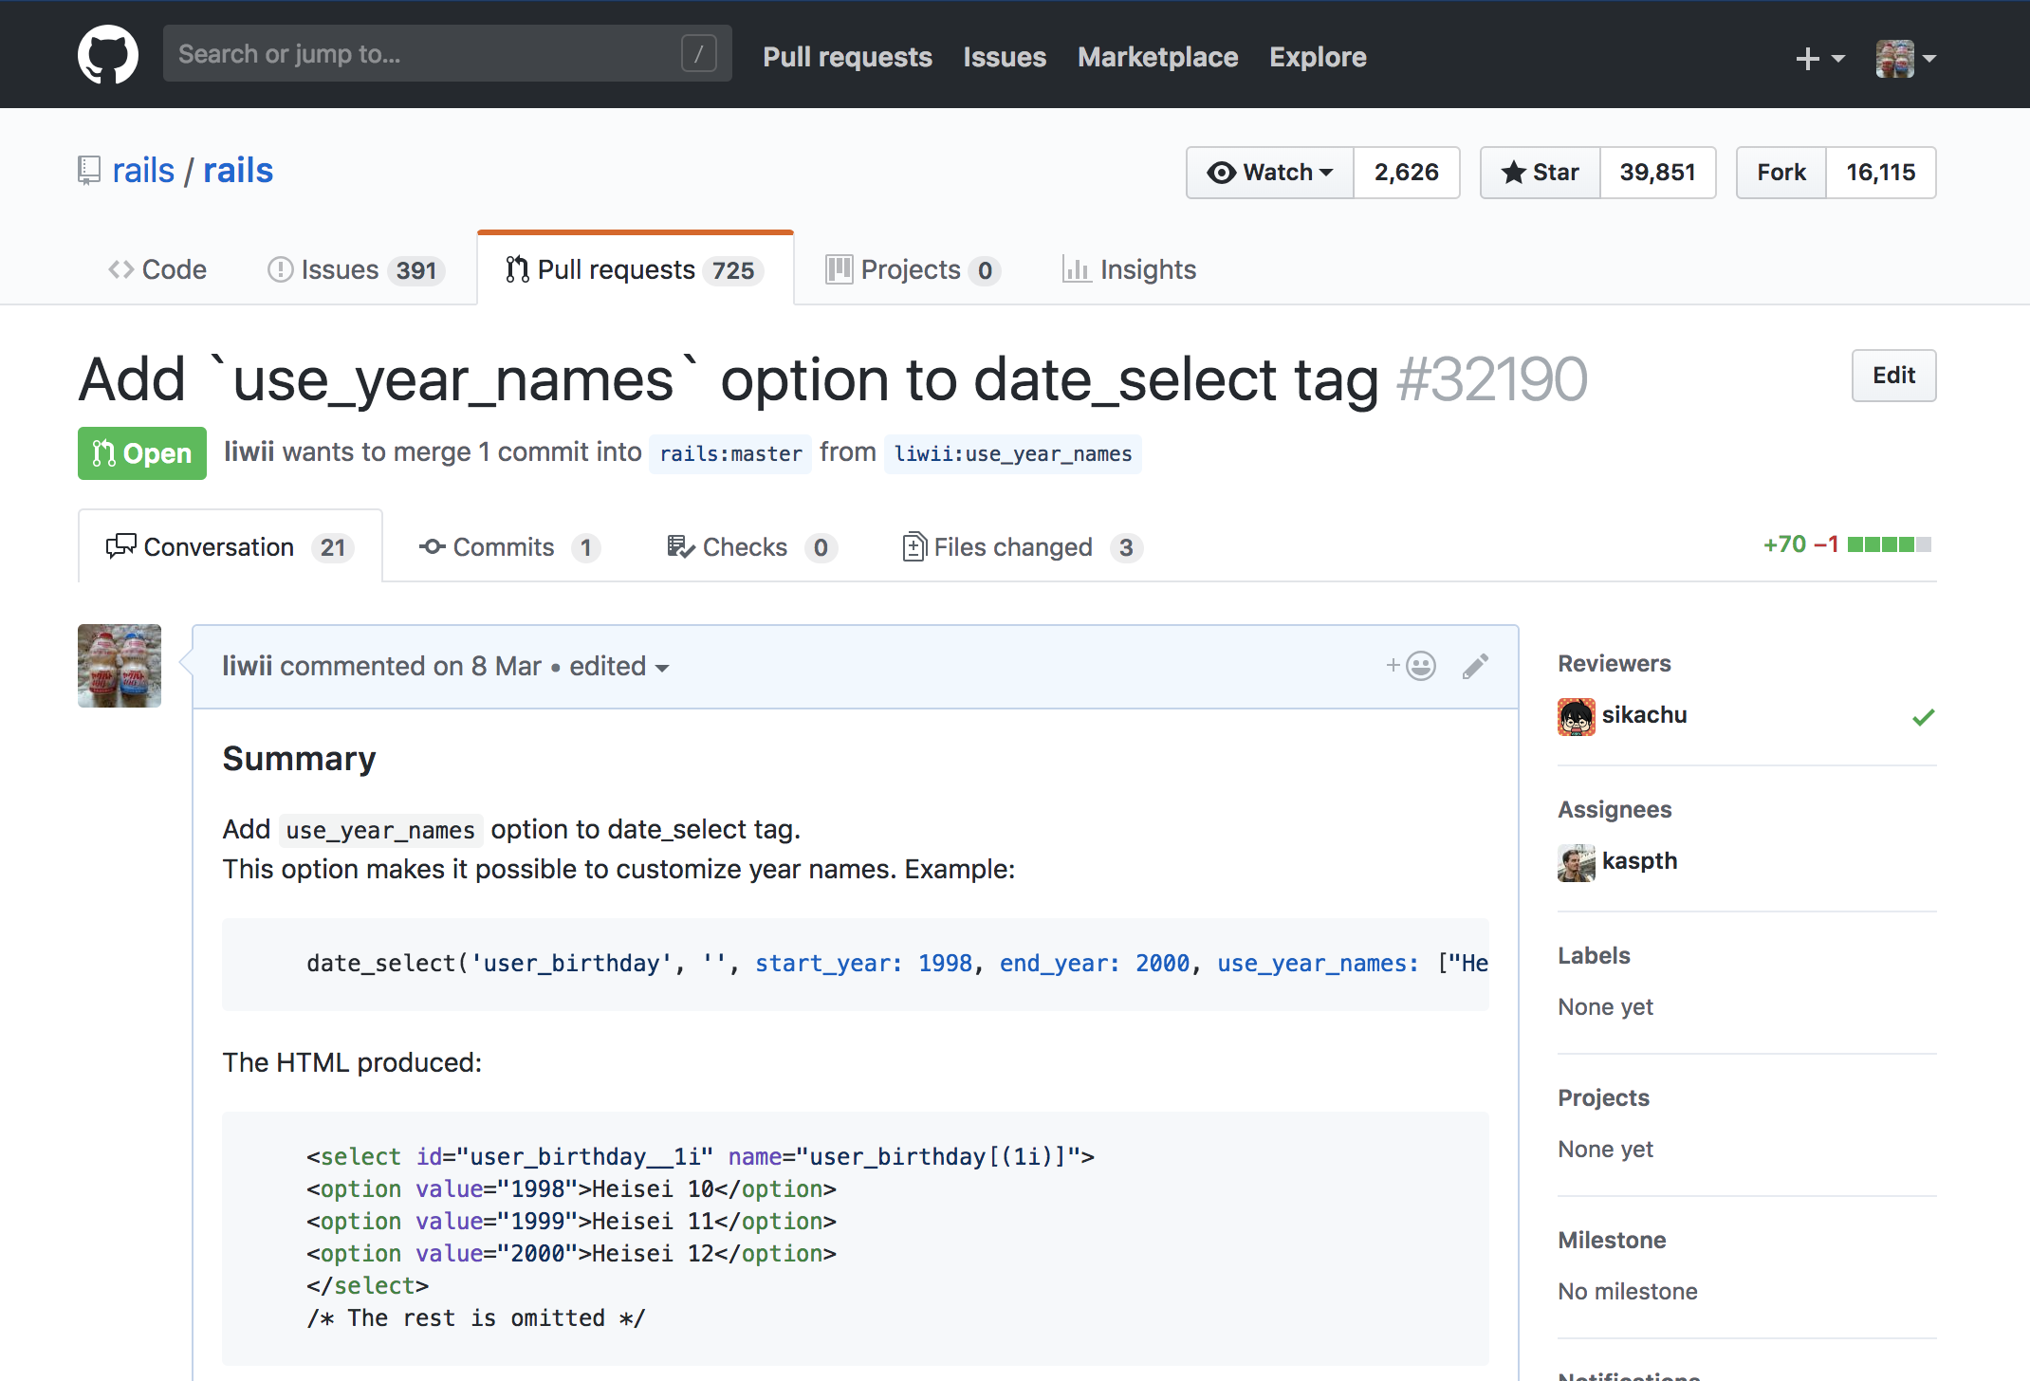Open the Watch notifications dropdown

point(1269,173)
